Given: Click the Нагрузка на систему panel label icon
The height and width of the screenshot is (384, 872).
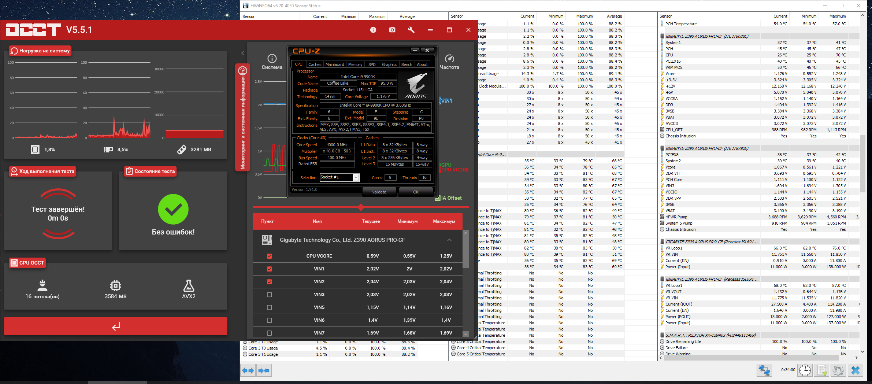Looking at the screenshot, I should point(14,51).
